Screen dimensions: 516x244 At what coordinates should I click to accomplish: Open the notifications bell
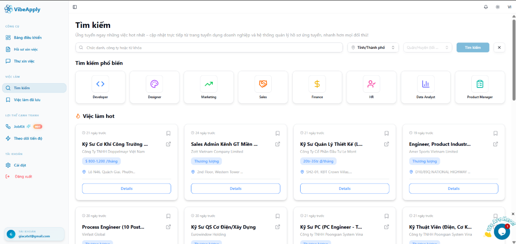coord(486,7)
